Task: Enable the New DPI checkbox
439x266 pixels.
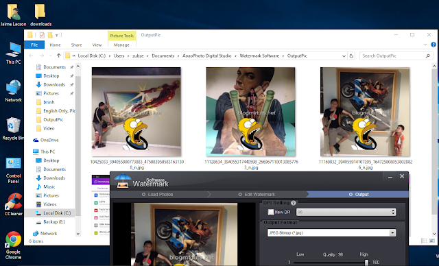Action: coord(271,212)
